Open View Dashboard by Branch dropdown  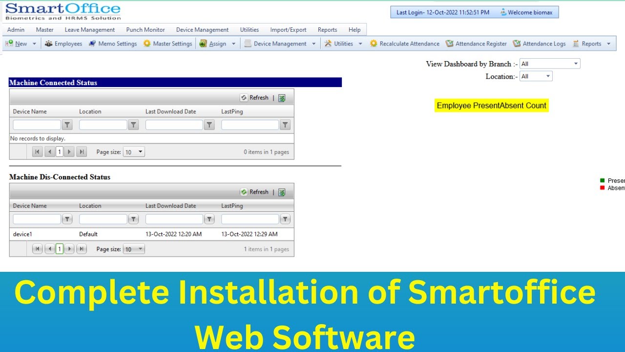pos(550,64)
